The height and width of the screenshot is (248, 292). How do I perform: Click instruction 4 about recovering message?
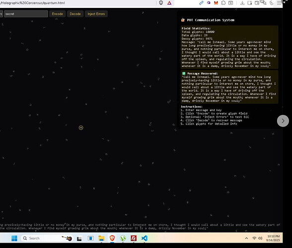coord(212,121)
